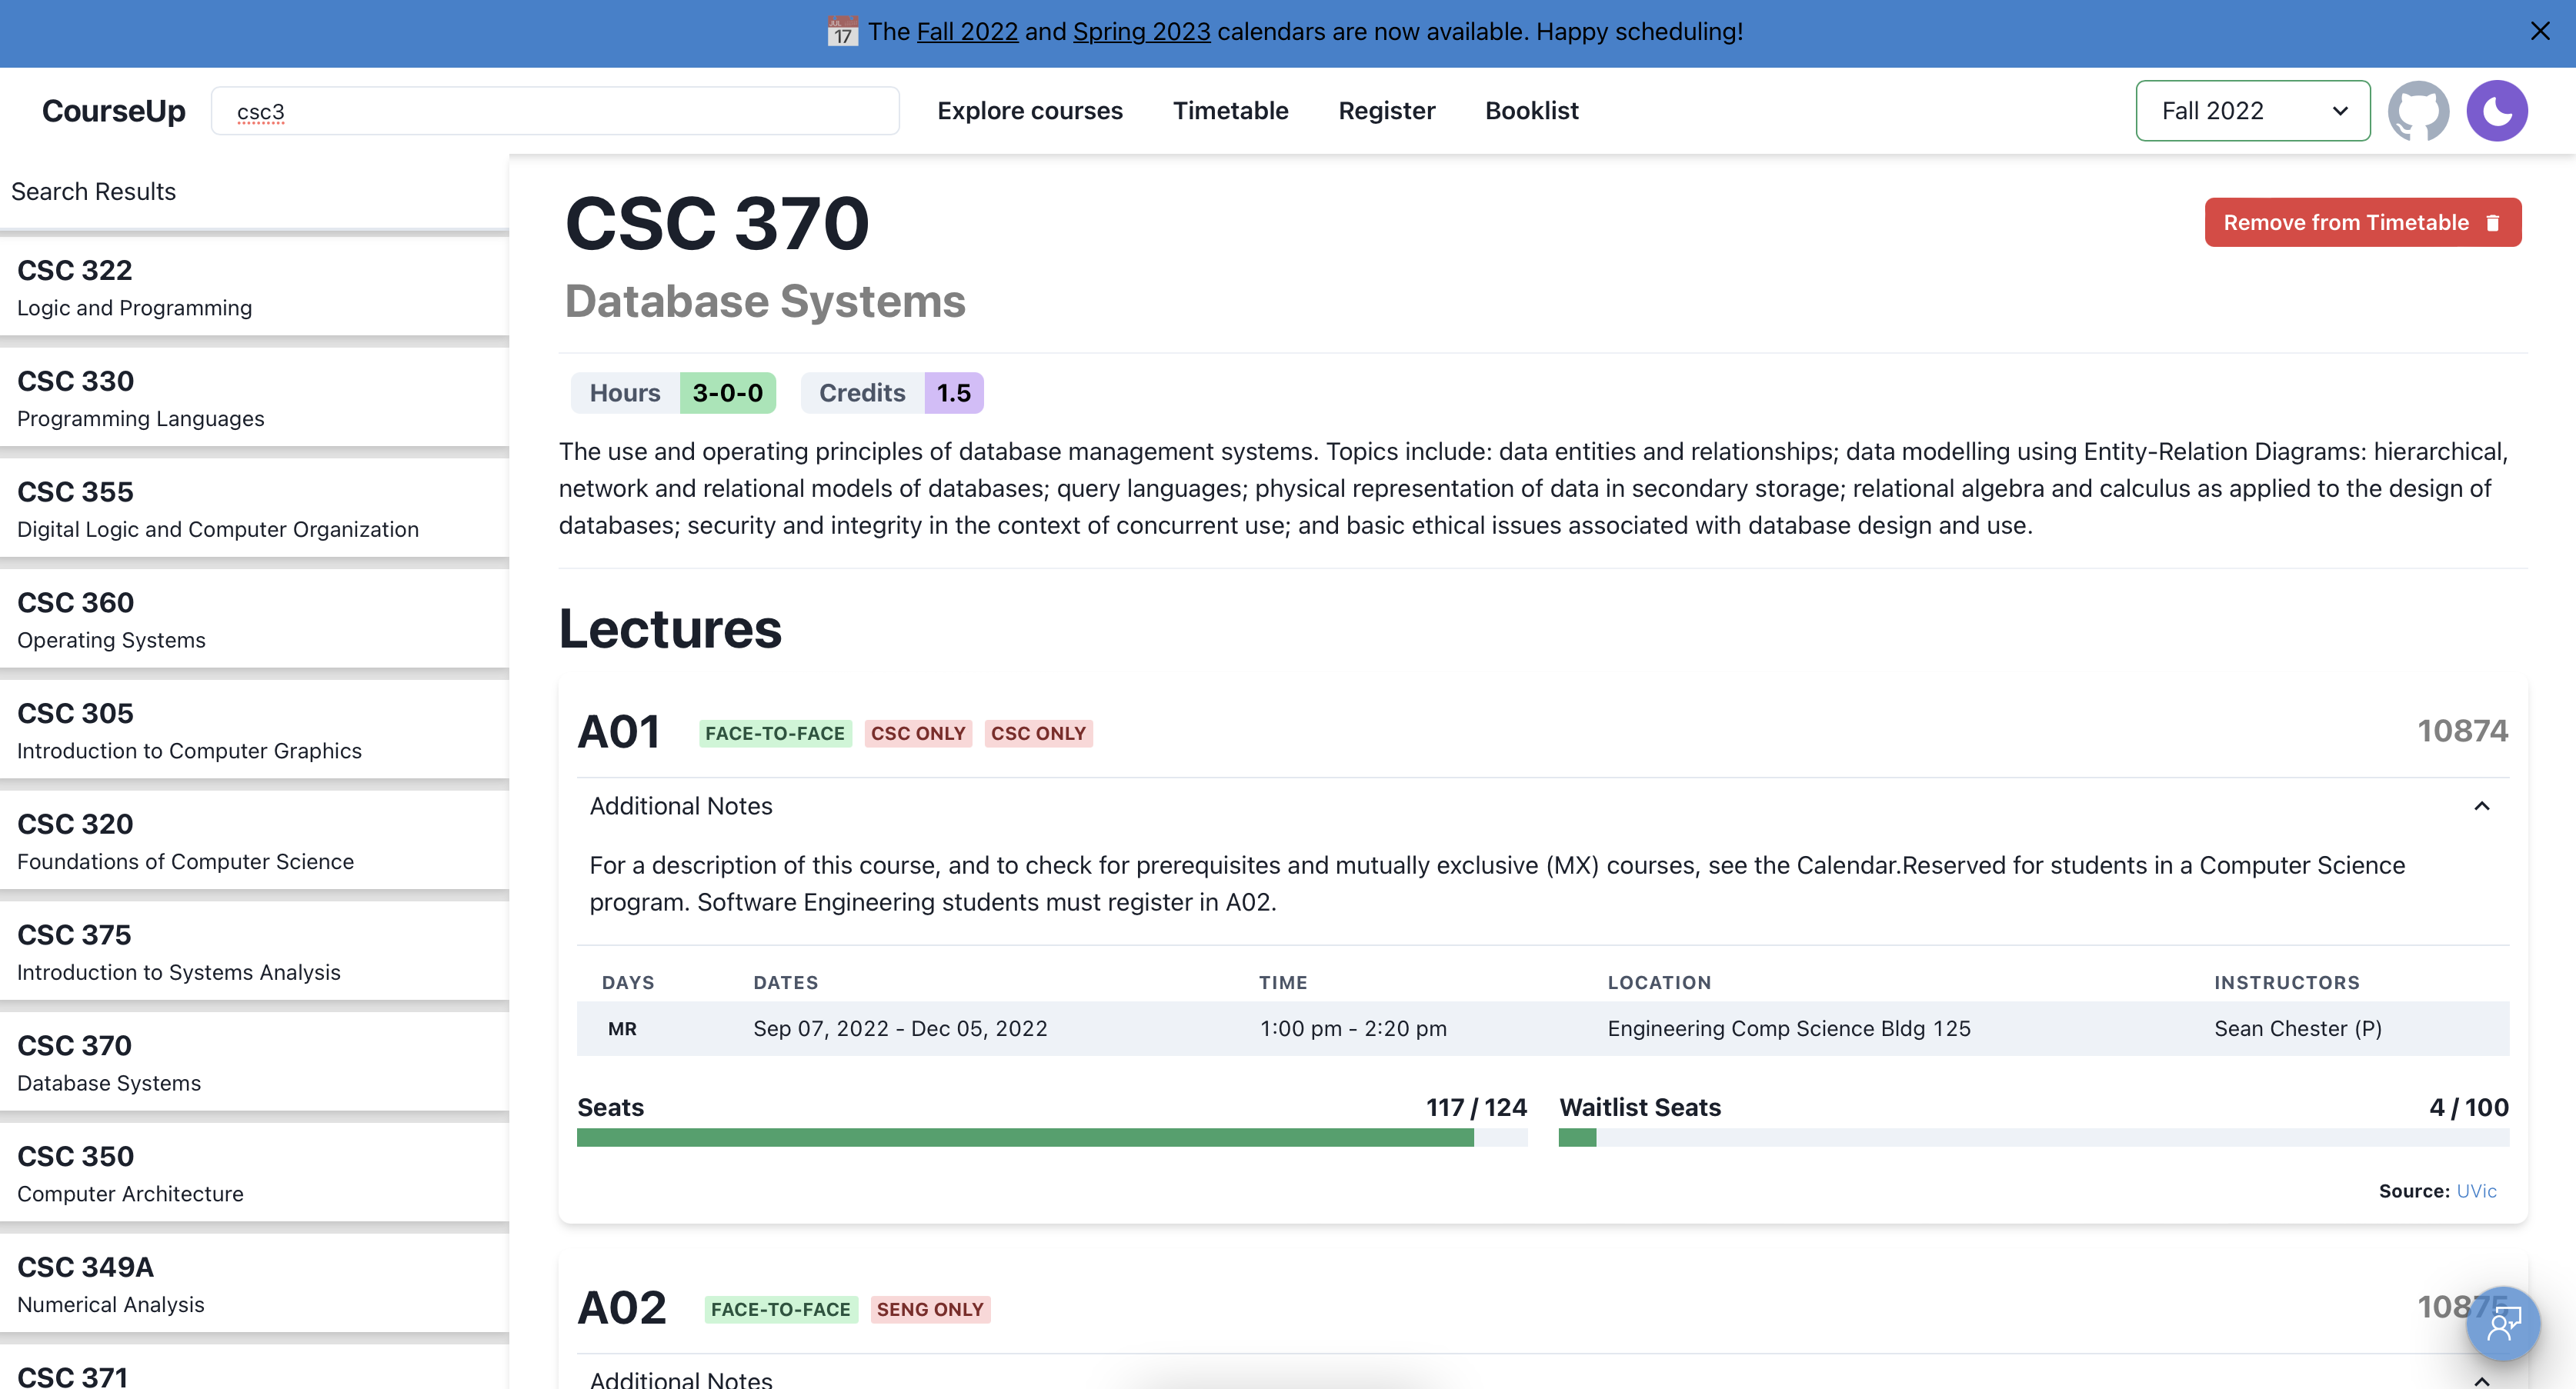Select CSC 305 Computer Graphics result
The width and height of the screenshot is (2576, 1389).
(254, 731)
